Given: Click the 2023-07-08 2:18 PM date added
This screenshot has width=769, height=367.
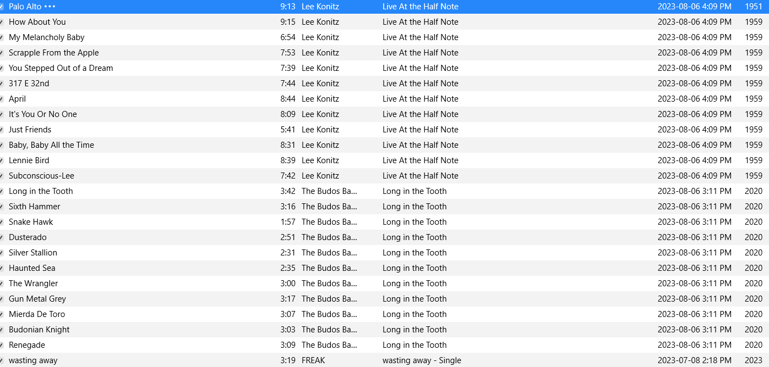Looking at the screenshot, I should [694, 360].
